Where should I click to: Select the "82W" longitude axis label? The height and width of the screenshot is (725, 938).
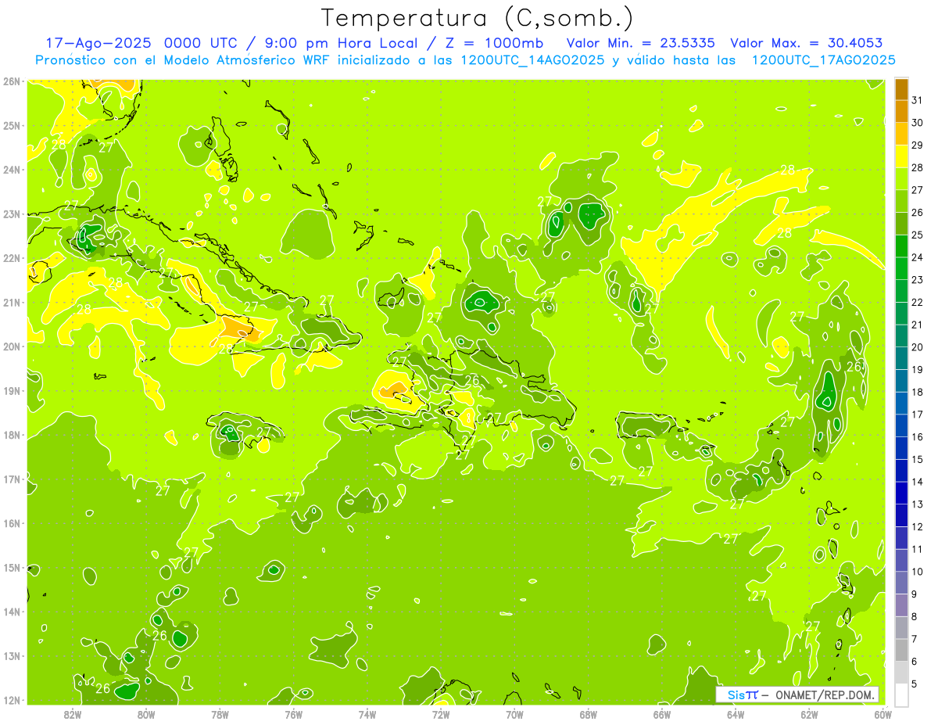[72, 714]
